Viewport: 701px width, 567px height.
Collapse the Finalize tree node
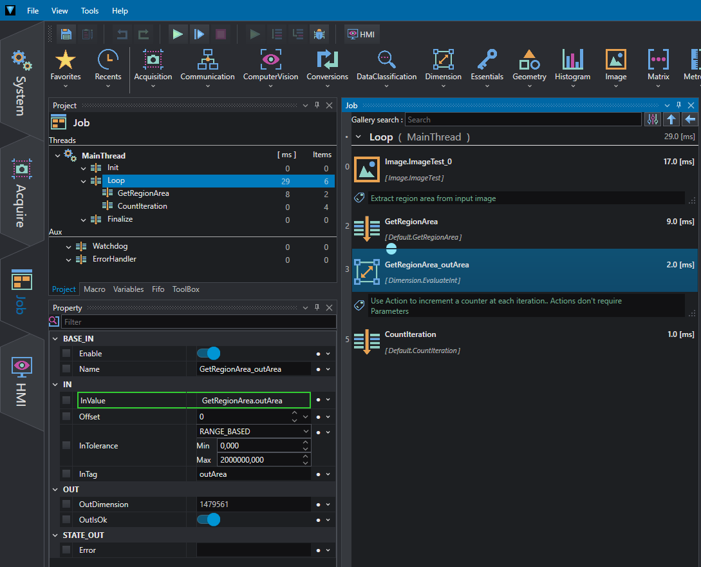tap(83, 220)
